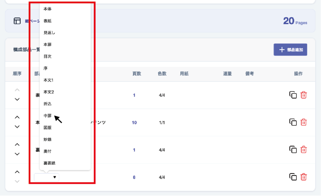Select the 見返し option
Viewport: 321px width, 196px height.
pyautogui.click(x=50, y=33)
